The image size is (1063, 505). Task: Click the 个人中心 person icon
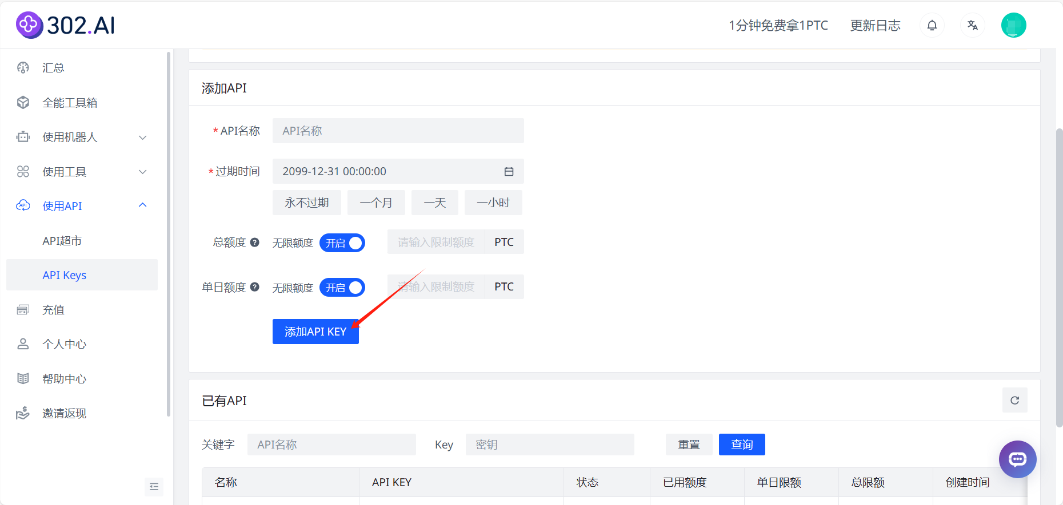23,344
